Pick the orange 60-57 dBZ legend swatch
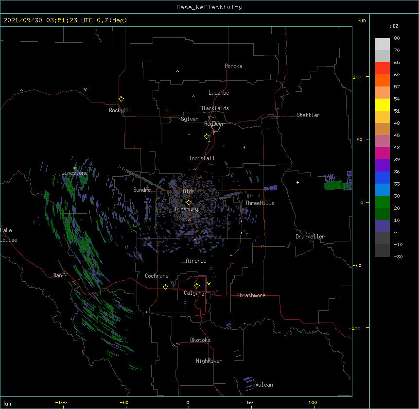Viewport: 419px width, 409px height. pyautogui.click(x=382, y=80)
